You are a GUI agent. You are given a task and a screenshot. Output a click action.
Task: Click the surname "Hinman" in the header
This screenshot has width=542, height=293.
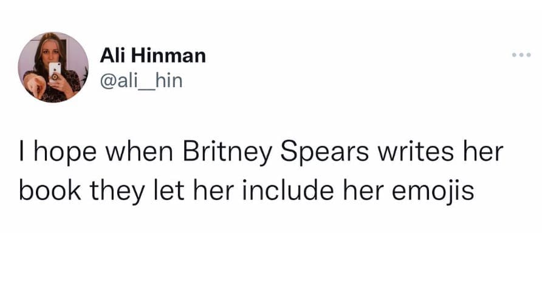click(168, 57)
